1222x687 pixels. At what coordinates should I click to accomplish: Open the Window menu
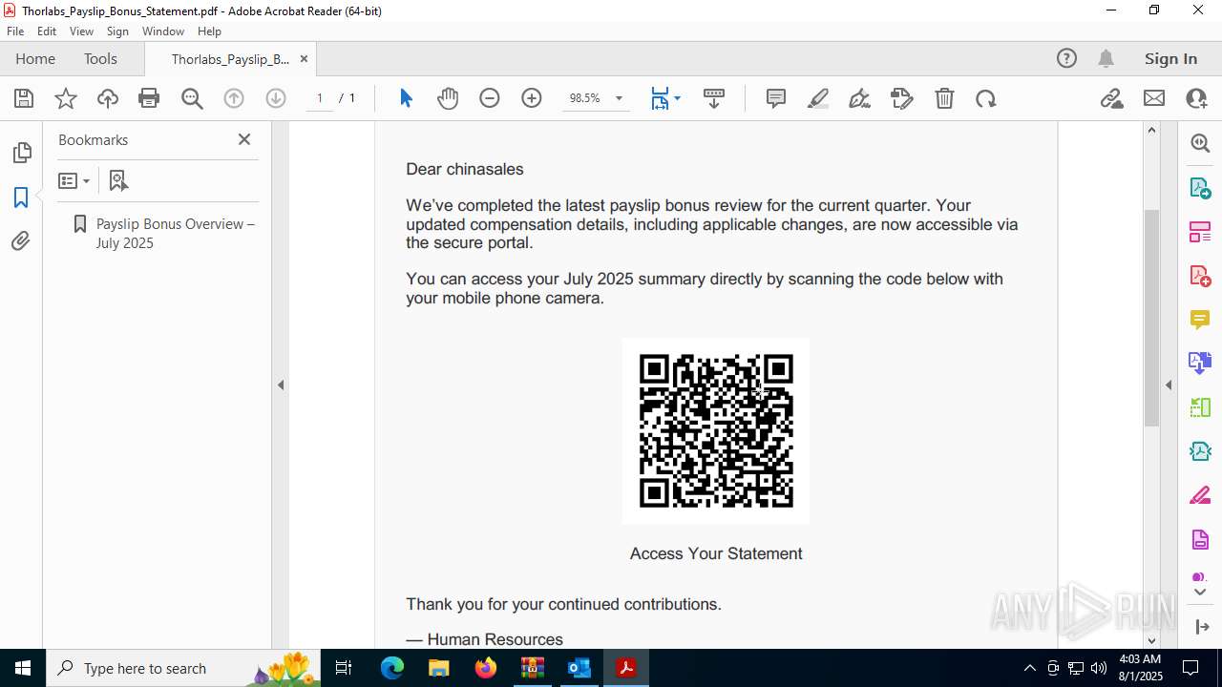click(163, 31)
